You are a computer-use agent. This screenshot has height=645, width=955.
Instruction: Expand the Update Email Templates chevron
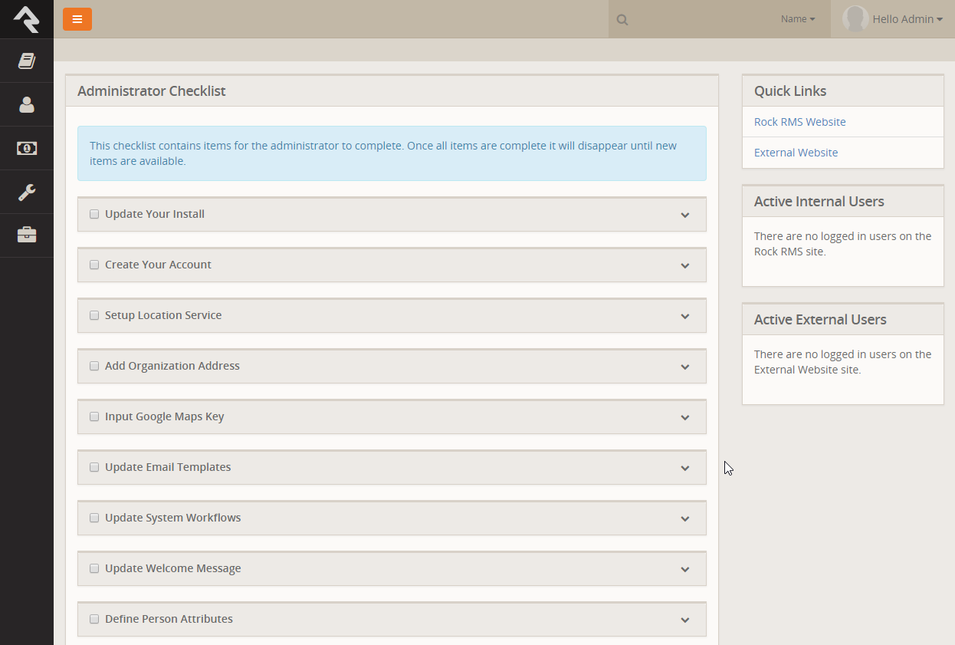[684, 468]
